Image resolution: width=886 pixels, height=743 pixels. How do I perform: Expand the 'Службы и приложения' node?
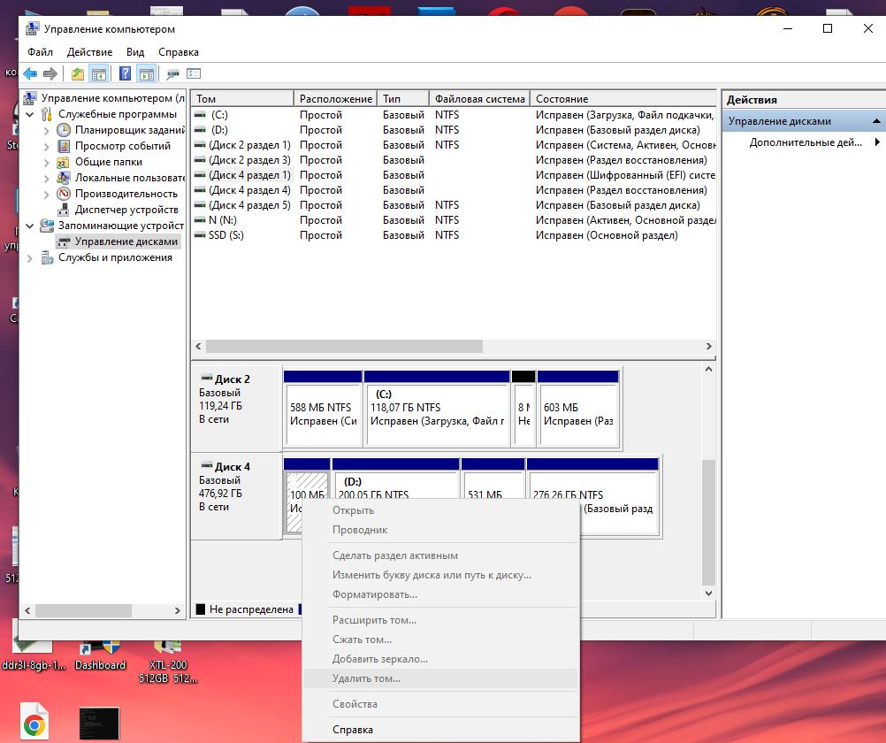pos(30,258)
